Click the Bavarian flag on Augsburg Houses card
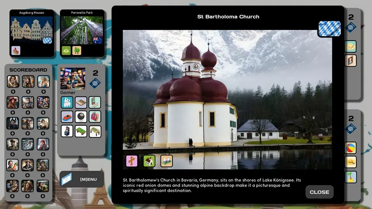372x209 pixels. (x=47, y=40)
